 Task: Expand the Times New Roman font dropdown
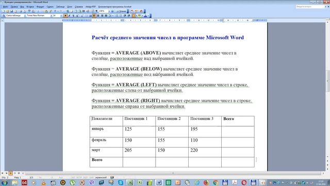coord(51,16)
